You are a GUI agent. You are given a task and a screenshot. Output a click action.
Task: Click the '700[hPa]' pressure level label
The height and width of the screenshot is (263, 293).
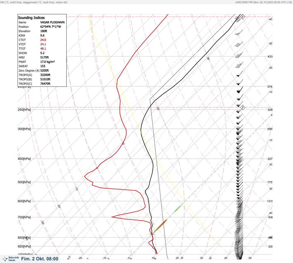24,217
